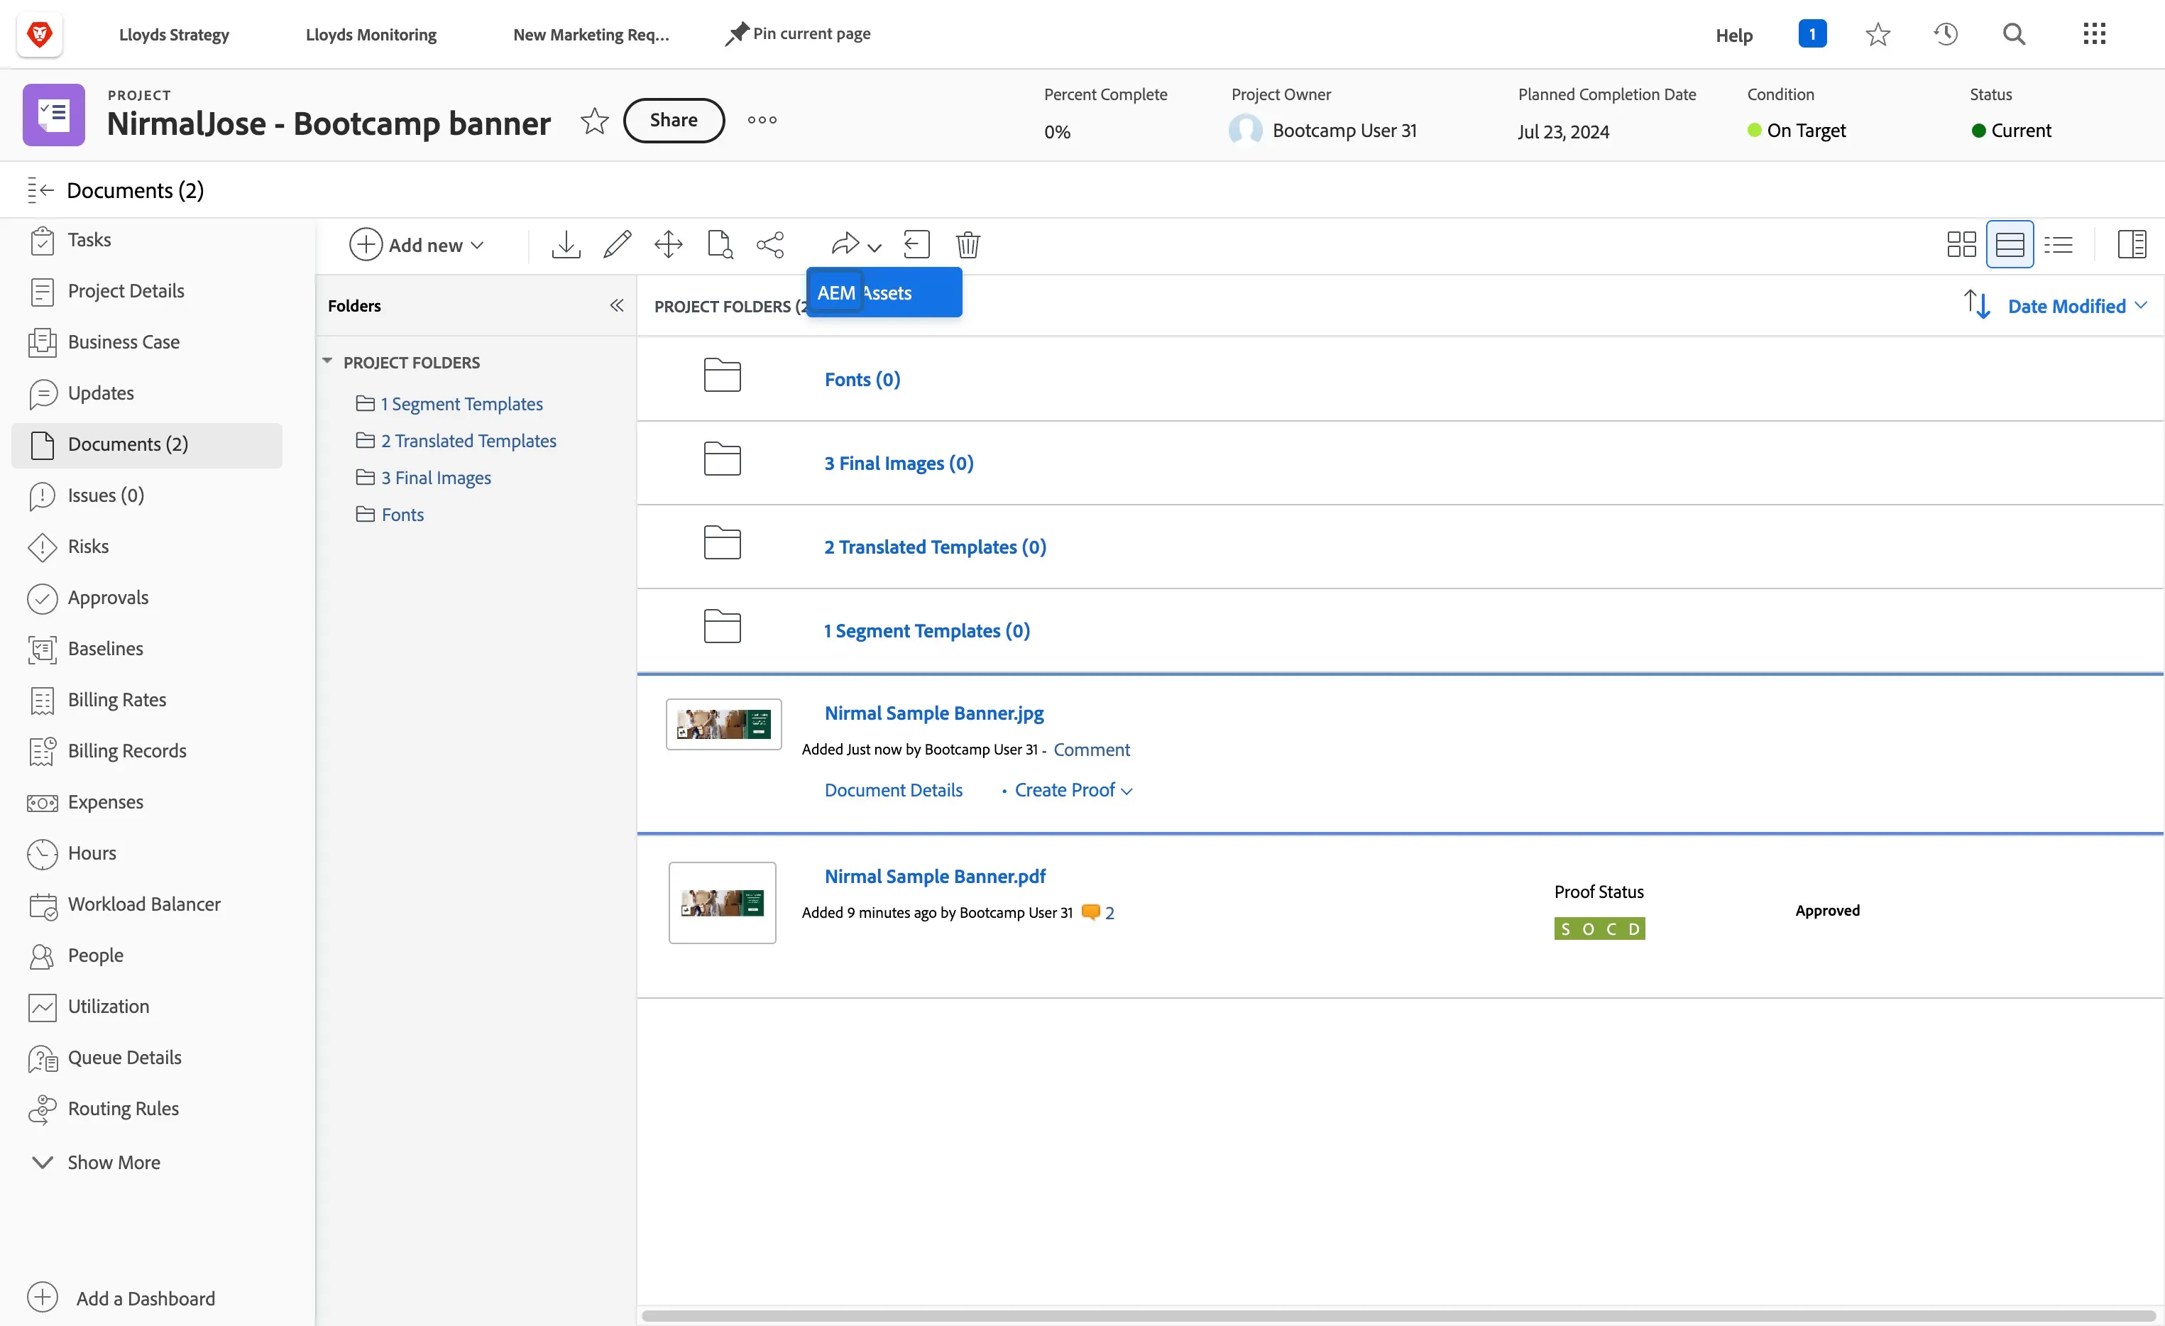
Task: Switch to compact list view
Action: [x=2059, y=244]
